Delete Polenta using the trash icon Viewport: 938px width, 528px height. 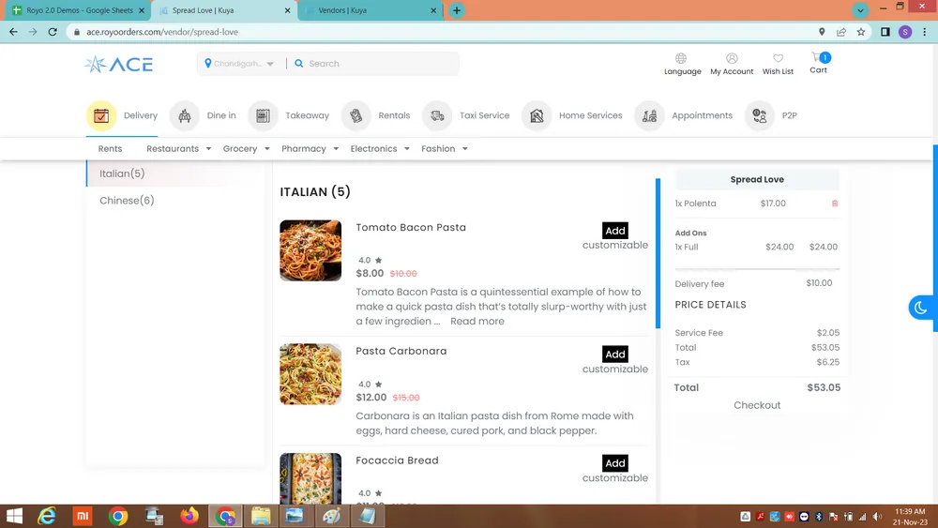pos(835,204)
